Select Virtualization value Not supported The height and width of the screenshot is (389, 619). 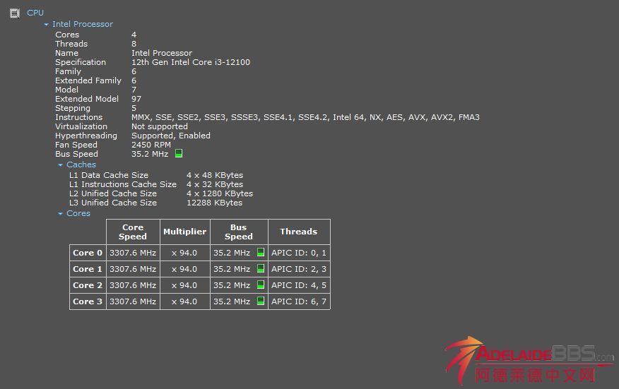[x=160, y=126]
